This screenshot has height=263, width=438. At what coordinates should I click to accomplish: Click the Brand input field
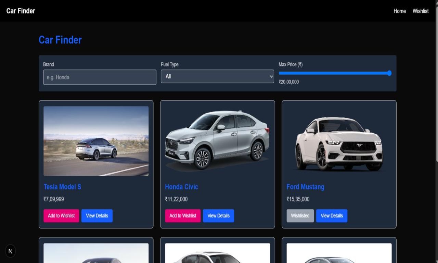pos(100,77)
